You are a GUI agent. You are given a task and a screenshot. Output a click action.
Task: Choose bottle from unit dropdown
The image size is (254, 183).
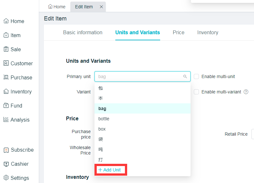(x=104, y=119)
